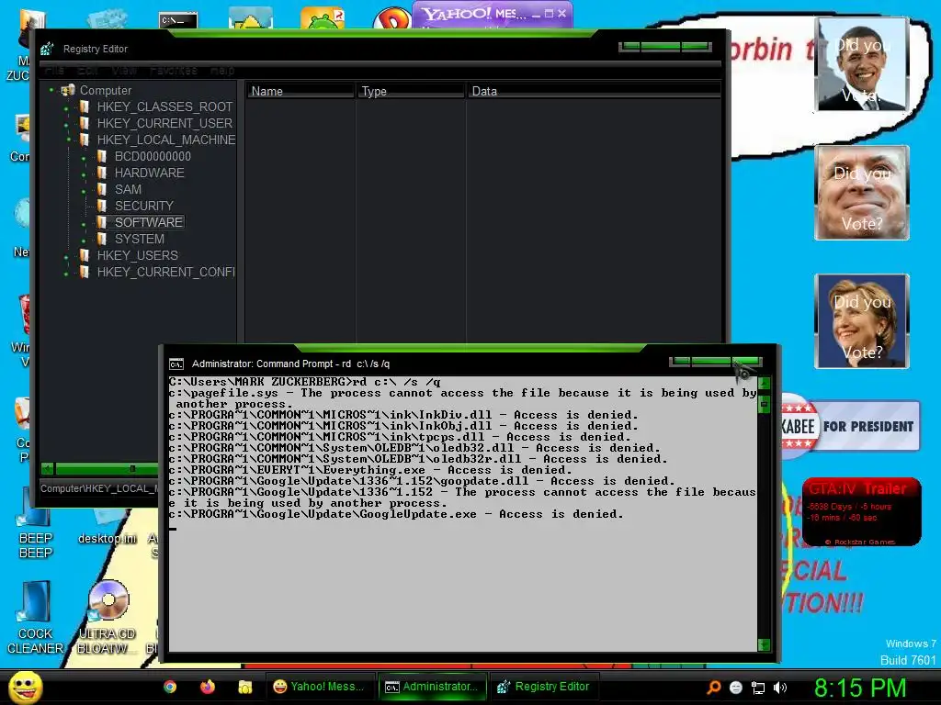Launch Firefox from the taskbar
Image resolution: width=941 pixels, height=705 pixels.
208,687
